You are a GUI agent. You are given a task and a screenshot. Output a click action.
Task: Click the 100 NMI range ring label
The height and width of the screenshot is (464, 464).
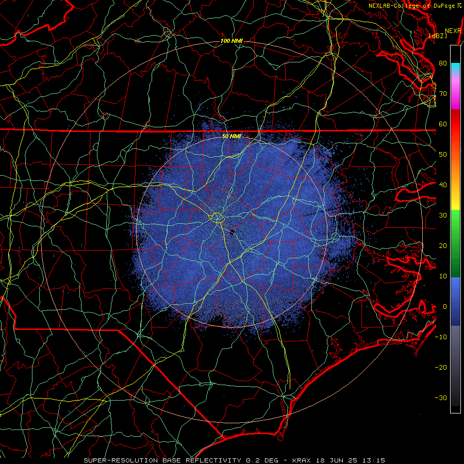point(231,41)
